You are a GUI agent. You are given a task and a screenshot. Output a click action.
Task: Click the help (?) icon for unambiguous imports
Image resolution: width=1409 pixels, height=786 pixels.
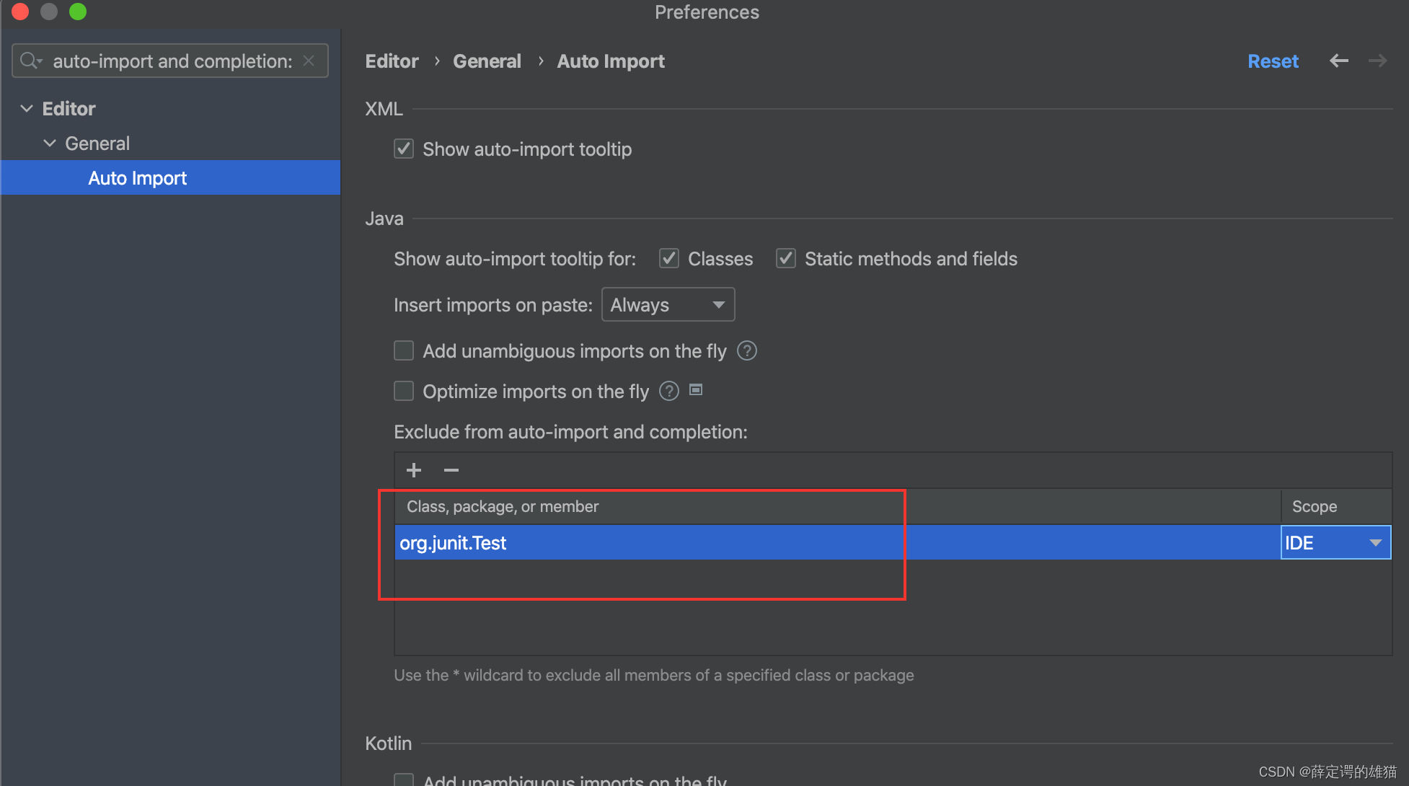750,350
